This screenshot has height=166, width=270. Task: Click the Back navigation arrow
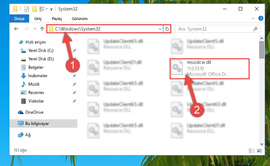click(x=16, y=29)
